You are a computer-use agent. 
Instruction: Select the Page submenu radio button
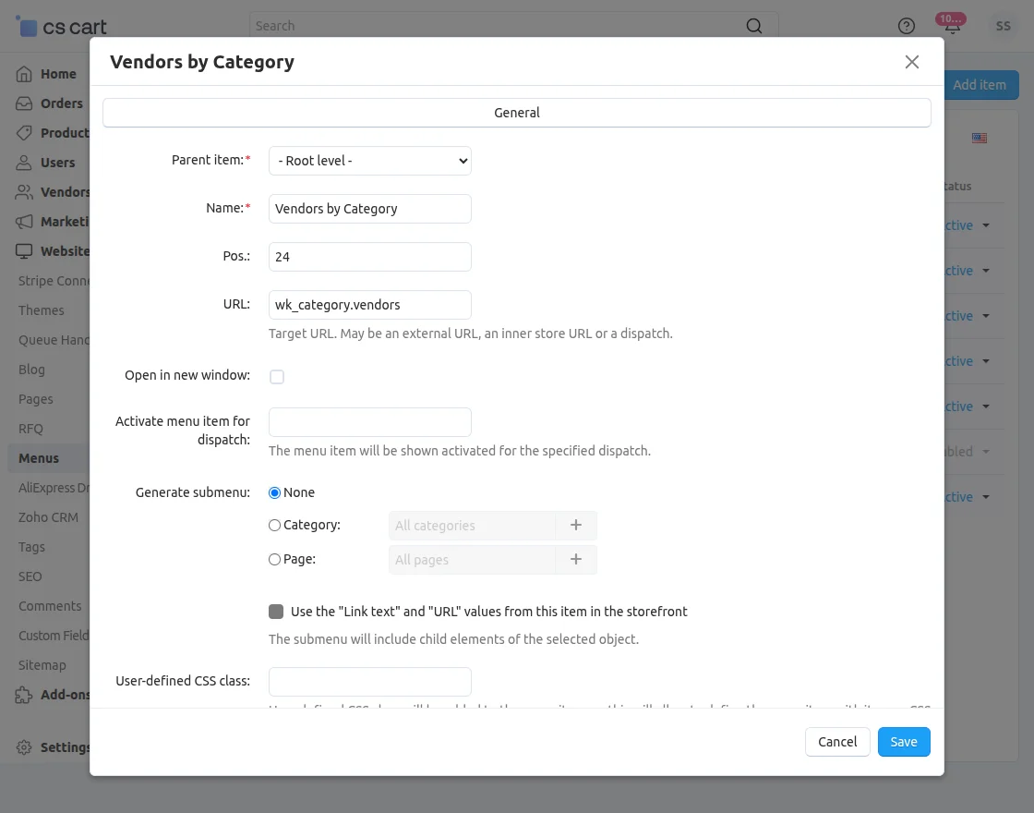tap(274, 560)
